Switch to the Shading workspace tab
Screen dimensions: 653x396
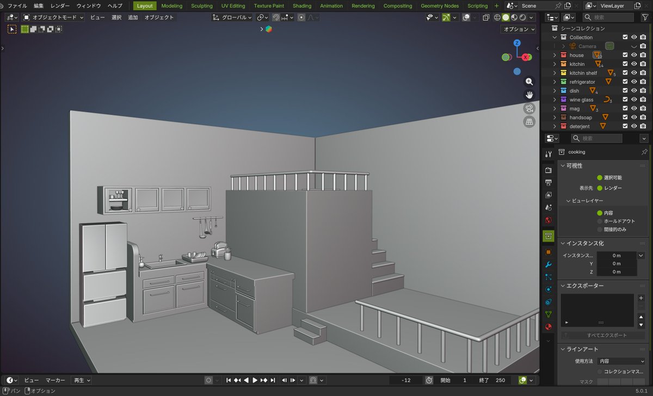pos(302,6)
